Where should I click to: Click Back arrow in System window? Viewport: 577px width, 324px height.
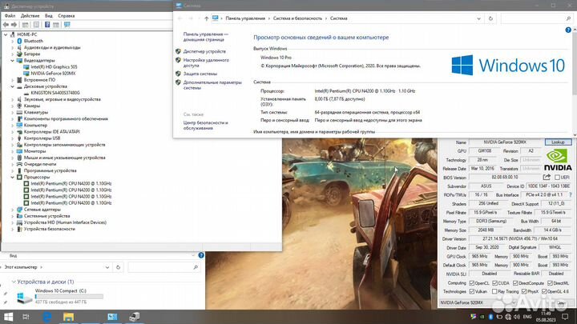point(180,18)
